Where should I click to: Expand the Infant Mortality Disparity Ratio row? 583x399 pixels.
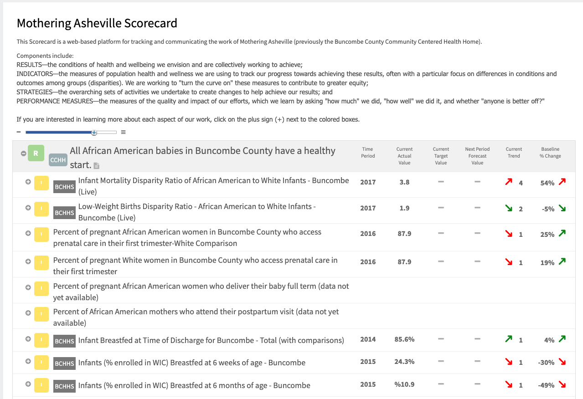coord(28,181)
